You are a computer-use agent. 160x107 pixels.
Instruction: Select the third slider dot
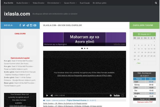click(87, 48)
